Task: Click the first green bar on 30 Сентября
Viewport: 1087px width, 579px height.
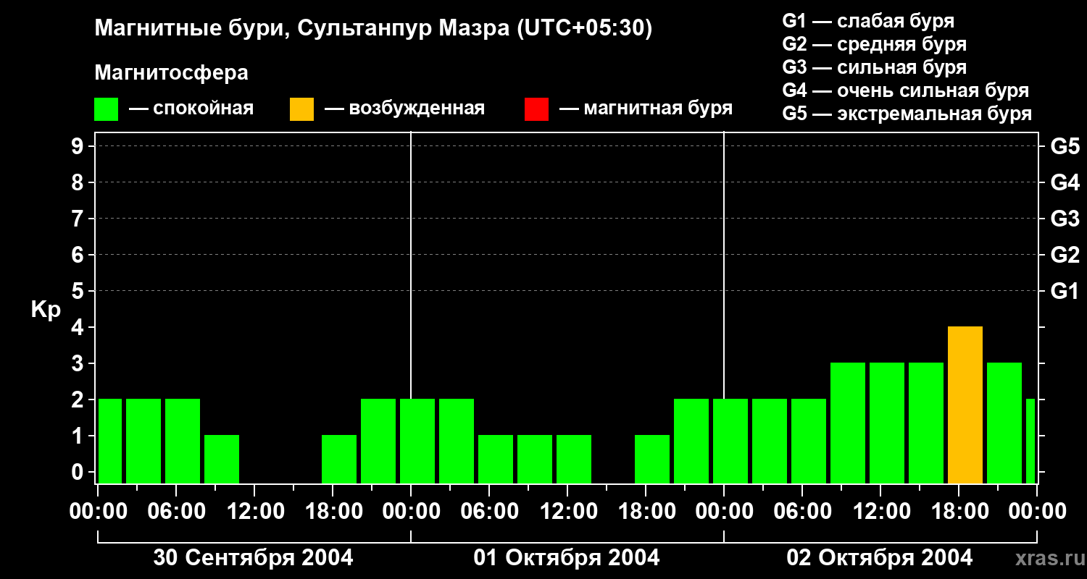Action: pos(110,441)
